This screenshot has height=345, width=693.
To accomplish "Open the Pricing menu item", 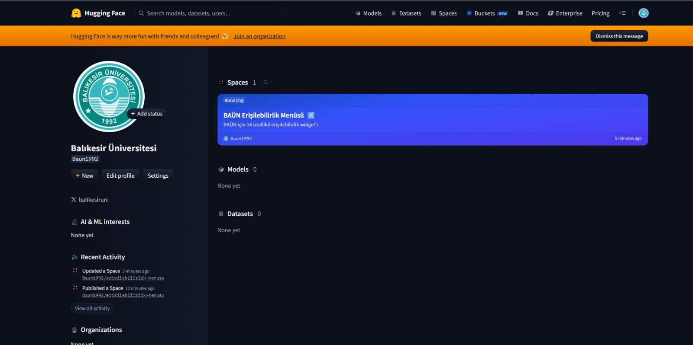I will 600,13.
